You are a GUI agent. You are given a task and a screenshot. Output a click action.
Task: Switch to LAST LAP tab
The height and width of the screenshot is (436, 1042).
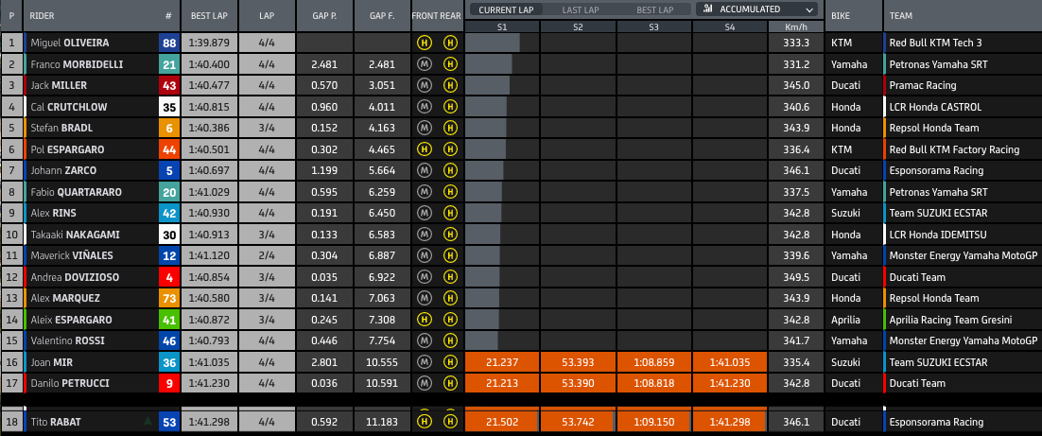(x=582, y=10)
